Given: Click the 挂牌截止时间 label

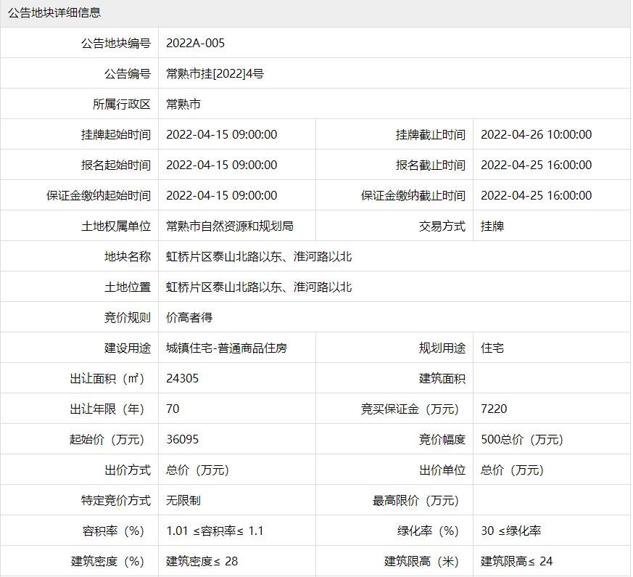Looking at the screenshot, I should coord(431,134).
